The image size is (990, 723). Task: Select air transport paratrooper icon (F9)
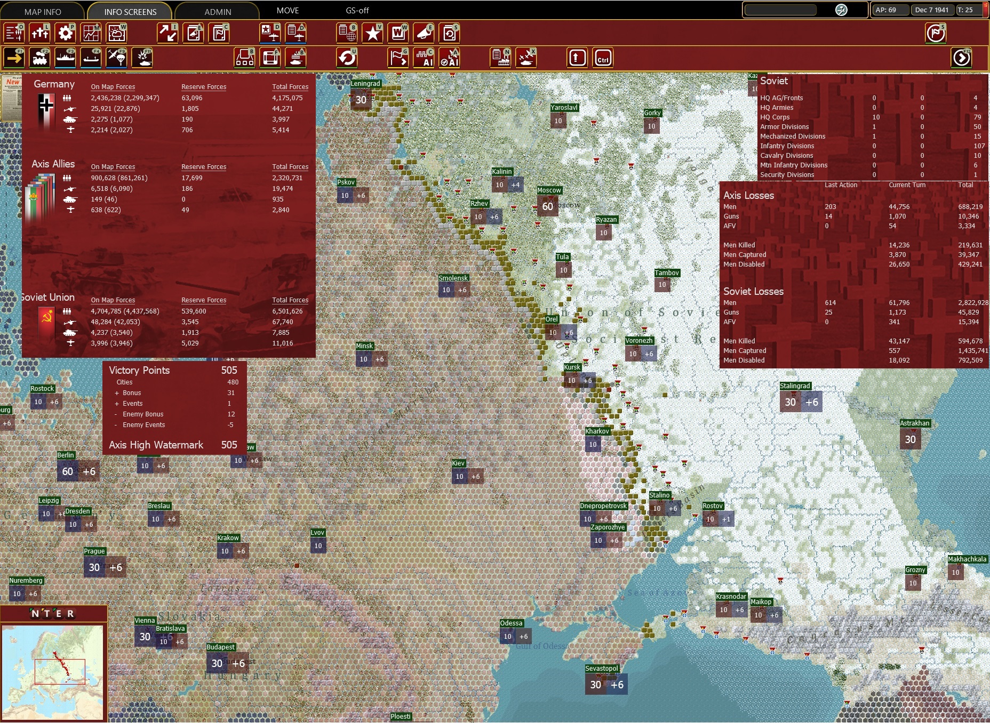(117, 58)
